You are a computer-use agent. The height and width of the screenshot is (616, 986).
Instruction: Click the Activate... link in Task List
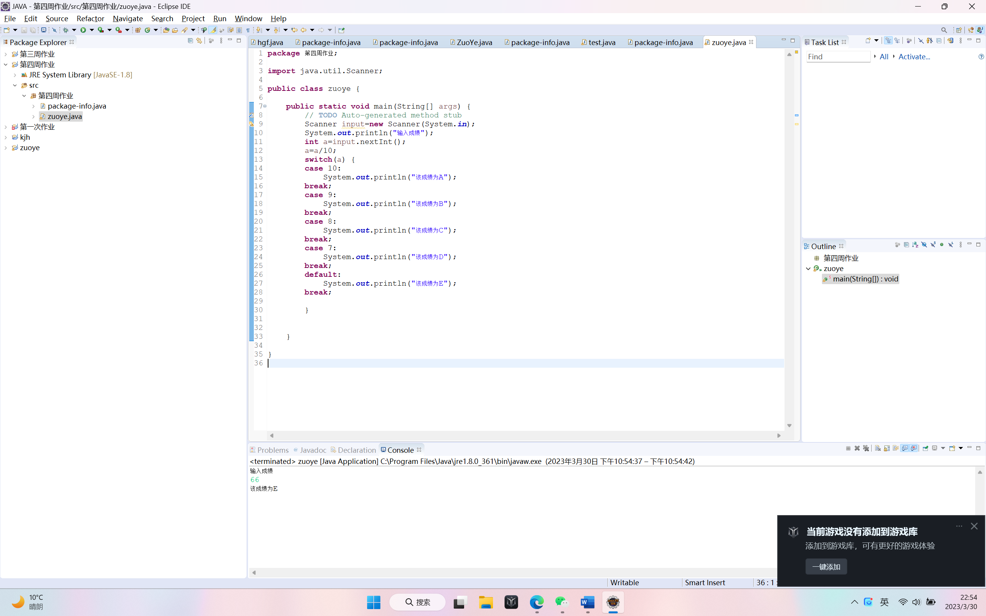coord(914,57)
